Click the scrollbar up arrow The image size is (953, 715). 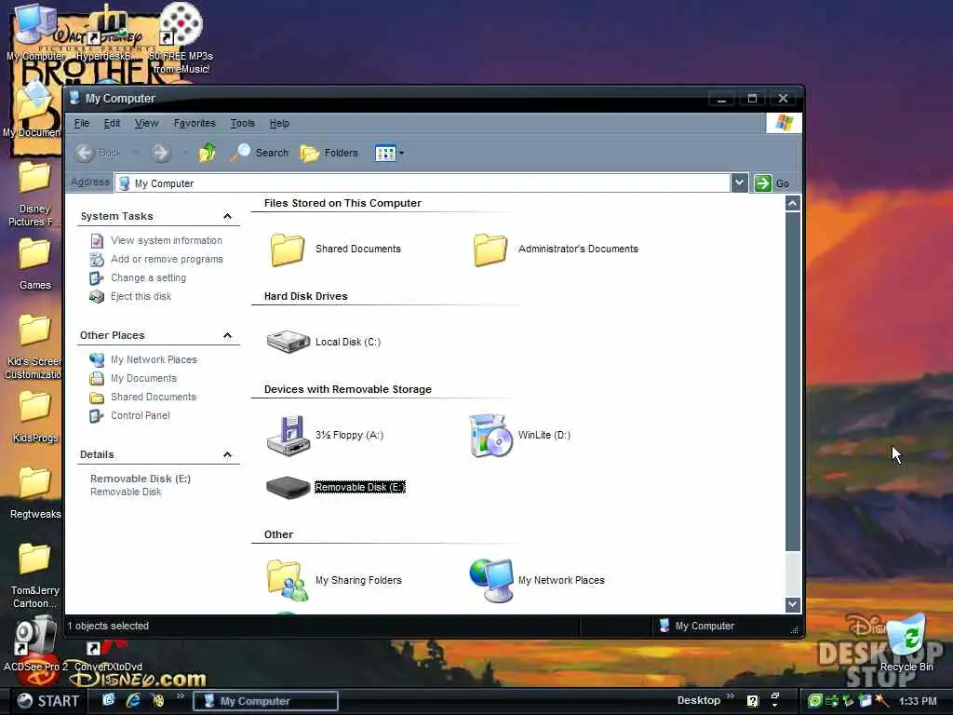pyautogui.click(x=792, y=204)
